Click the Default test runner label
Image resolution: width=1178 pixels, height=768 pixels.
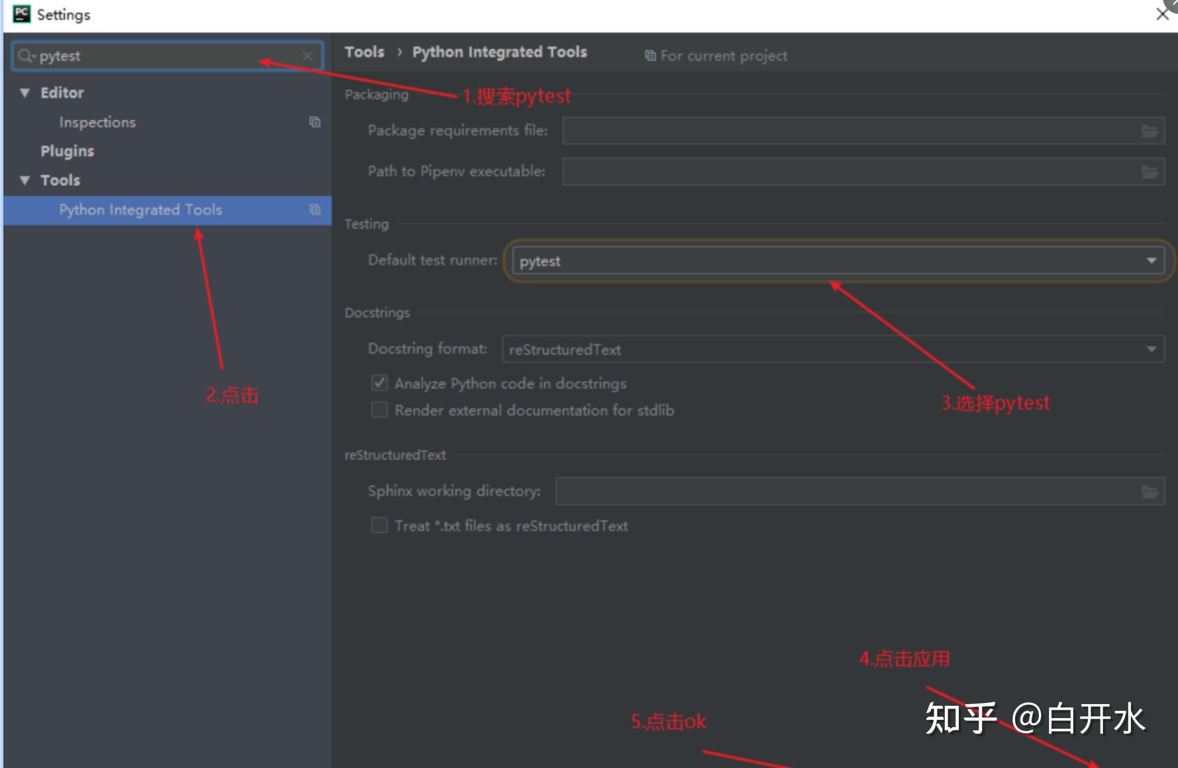pyautogui.click(x=433, y=260)
